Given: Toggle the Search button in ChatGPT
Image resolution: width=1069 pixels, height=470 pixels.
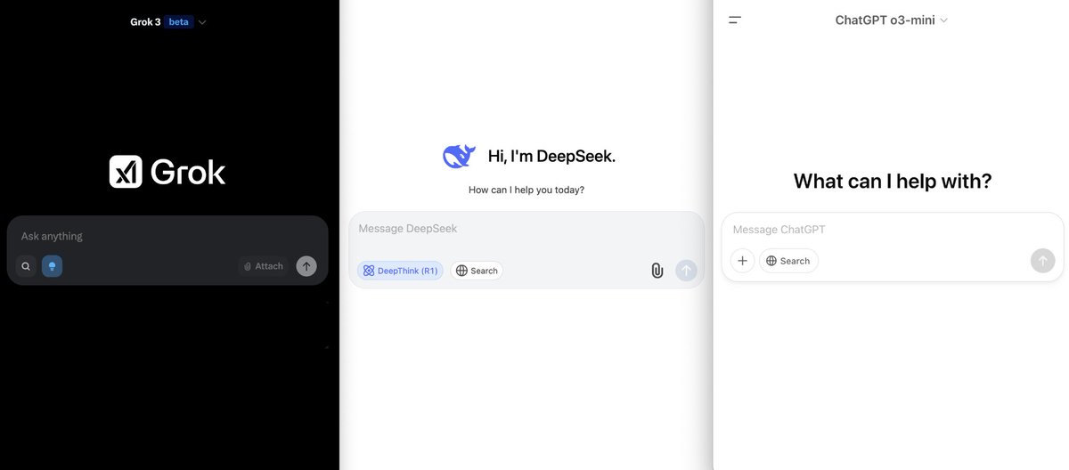Looking at the screenshot, I should pyautogui.click(x=788, y=261).
